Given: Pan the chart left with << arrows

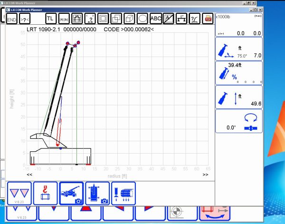Looking at the screenshot, I should point(29,175).
